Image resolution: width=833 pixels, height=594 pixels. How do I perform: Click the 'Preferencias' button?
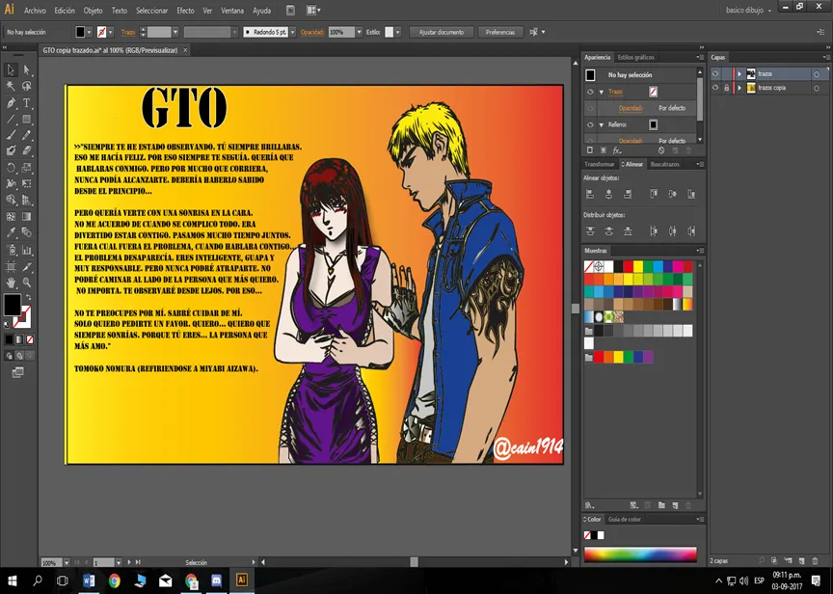pyautogui.click(x=500, y=33)
